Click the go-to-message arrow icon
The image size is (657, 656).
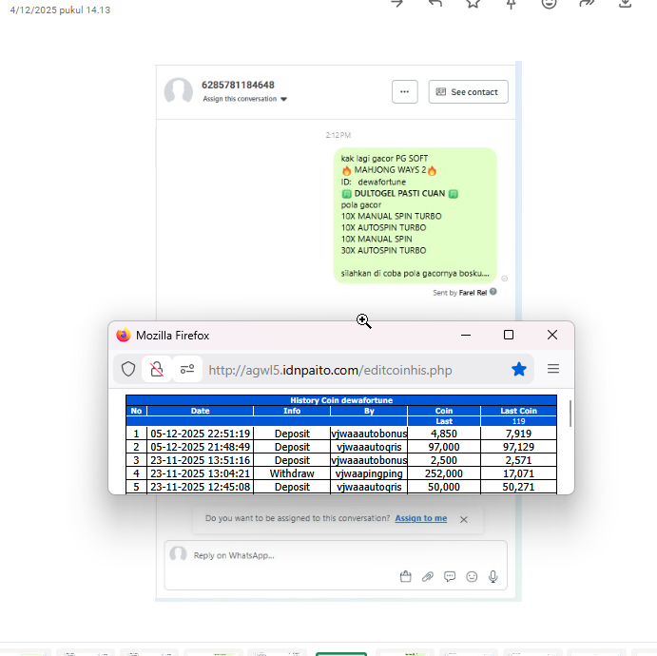coord(396,4)
